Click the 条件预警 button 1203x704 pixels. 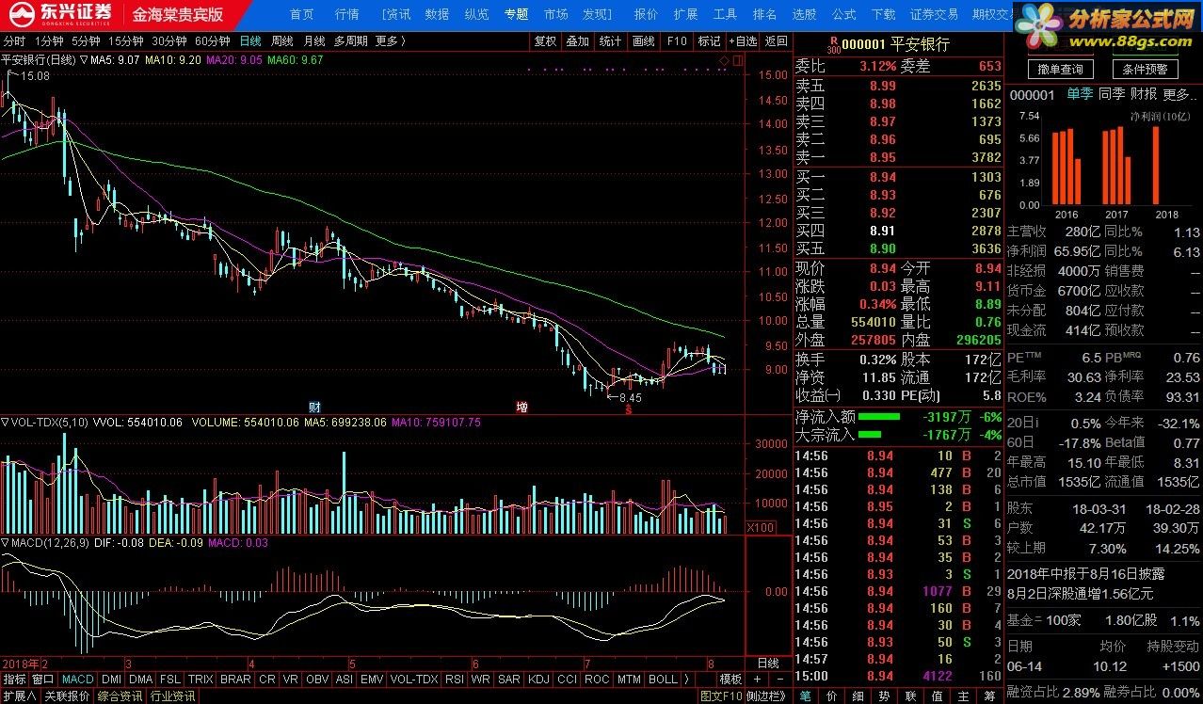(1145, 70)
